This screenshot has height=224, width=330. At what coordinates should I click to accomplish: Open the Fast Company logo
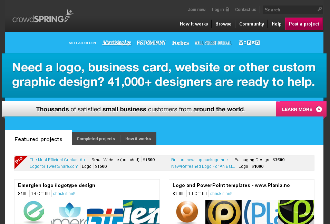151,43
